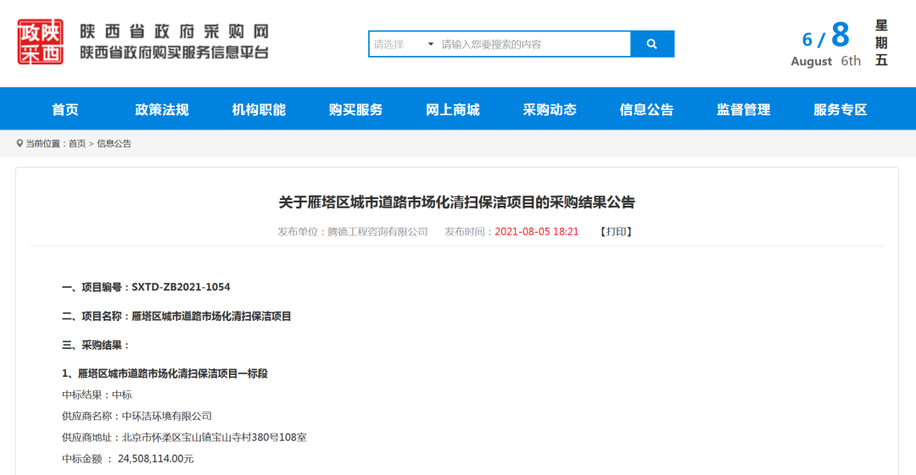
Task: Open the 政策法规 menu
Action: [162, 109]
